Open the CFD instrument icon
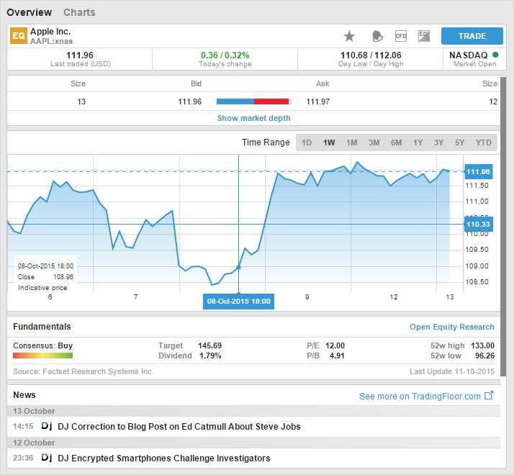Screen dimensions: 514x475 click(x=401, y=36)
